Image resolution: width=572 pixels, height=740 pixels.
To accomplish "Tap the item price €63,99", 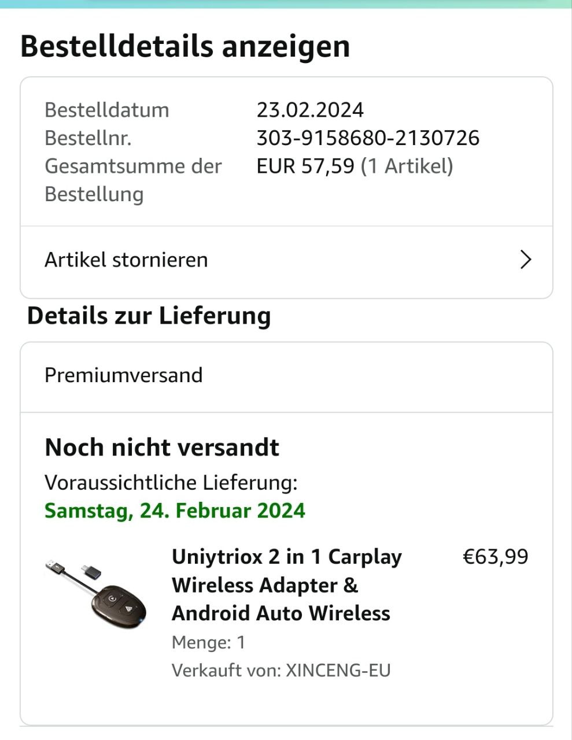I will (495, 557).
